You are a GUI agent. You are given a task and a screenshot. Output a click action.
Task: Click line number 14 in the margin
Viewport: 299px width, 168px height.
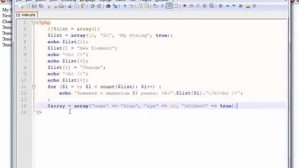(24, 106)
